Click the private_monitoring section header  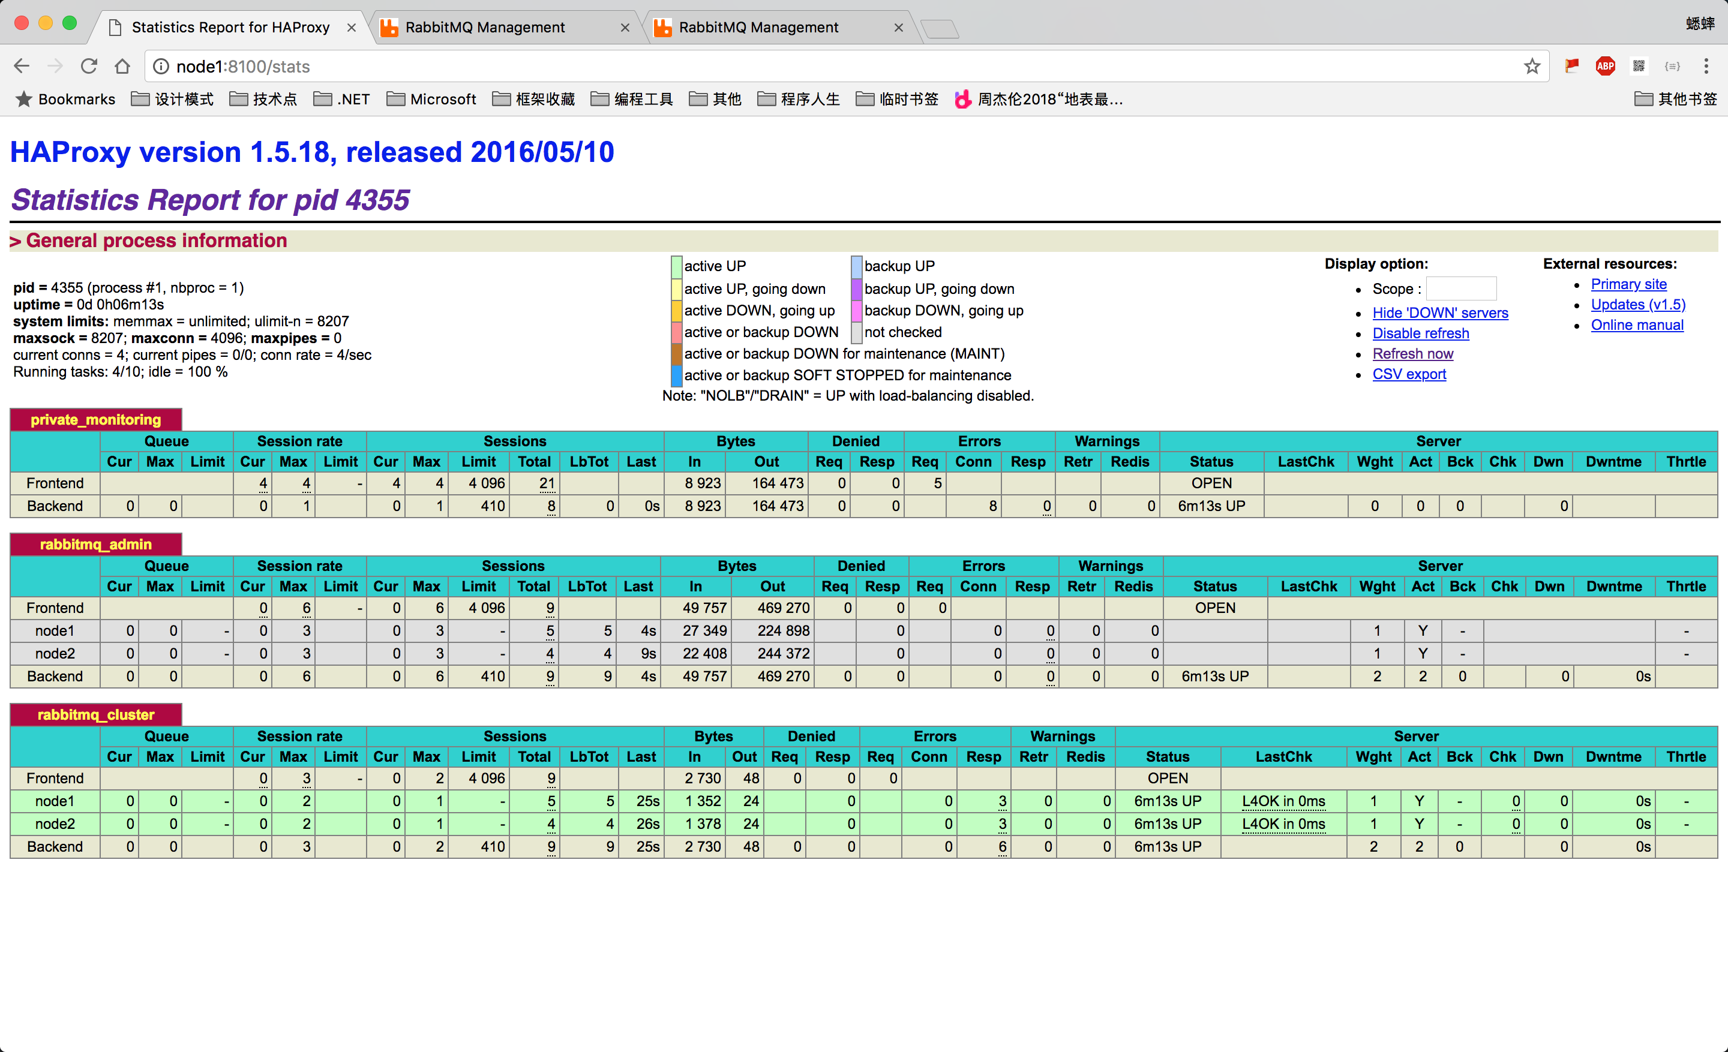tap(95, 419)
